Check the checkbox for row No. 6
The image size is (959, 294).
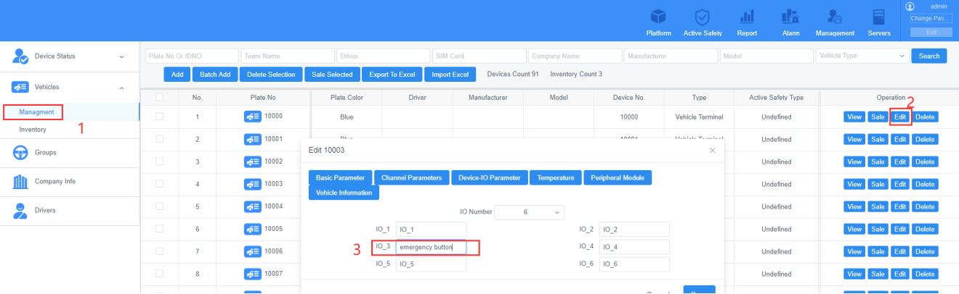[159, 229]
